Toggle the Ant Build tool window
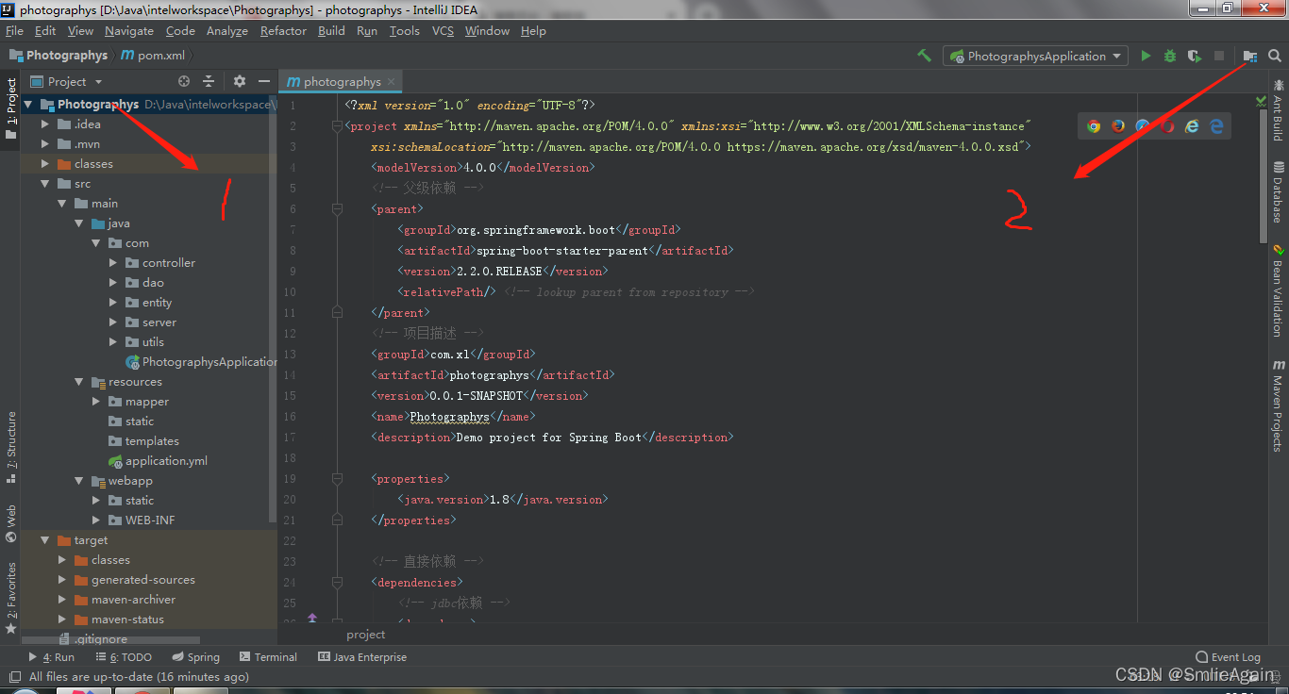 1279,110
